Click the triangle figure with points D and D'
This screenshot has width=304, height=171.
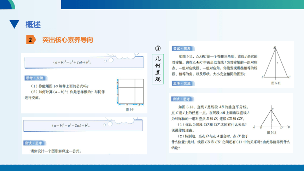(271, 117)
